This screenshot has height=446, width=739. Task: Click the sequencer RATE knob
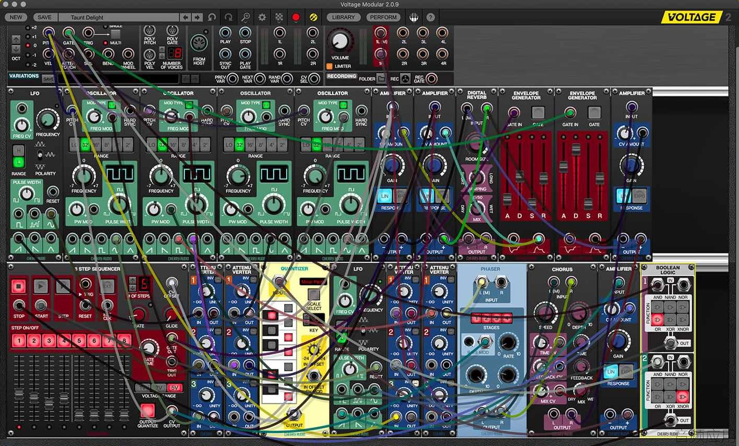pyautogui.click(x=138, y=314)
